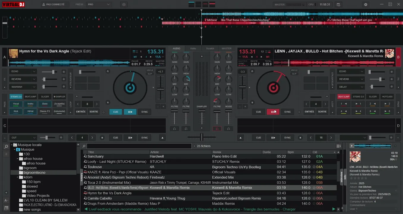The height and width of the screenshot is (214, 403).
Task: Stop playback on deck B
Action: pos(252,103)
